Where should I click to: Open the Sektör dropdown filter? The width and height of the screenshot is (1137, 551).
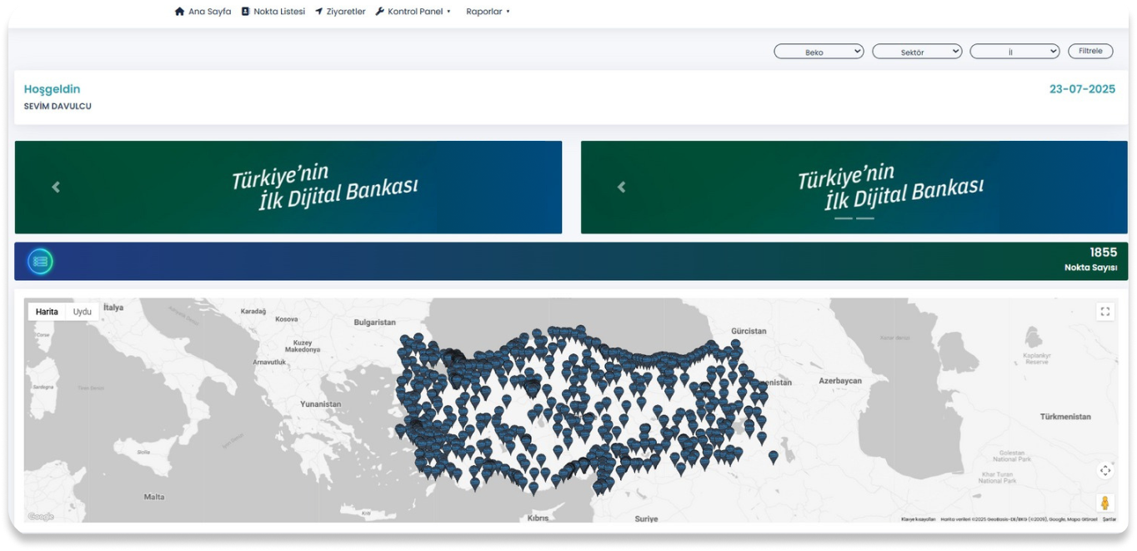(x=917, y=52)
